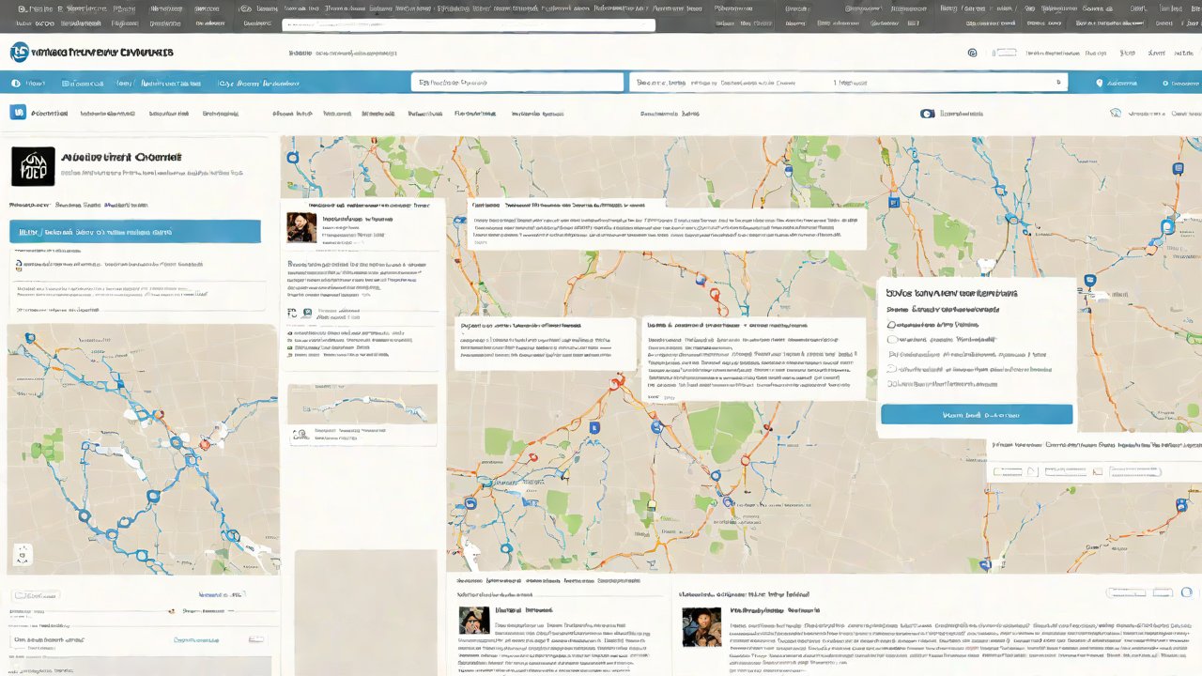Select the blue pin at the map's top-right
This screenshot has height=676, width=1202.
(1178, 169)
